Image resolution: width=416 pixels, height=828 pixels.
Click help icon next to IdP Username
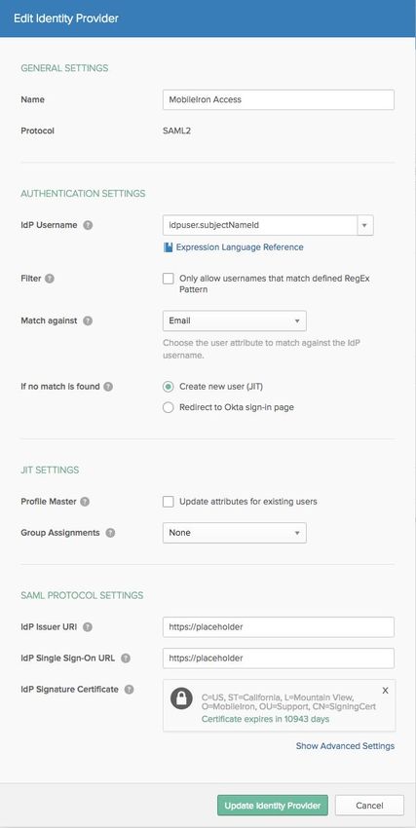(x=88, y=225)
